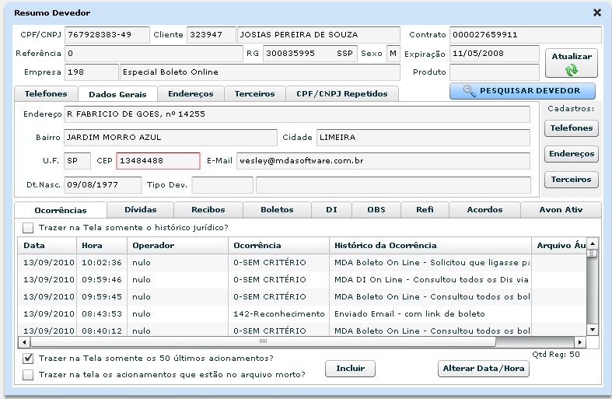The width and height of the screenshot is (612, 399).
Task: Switch to the Telefones tab
Action: [46, 93]
